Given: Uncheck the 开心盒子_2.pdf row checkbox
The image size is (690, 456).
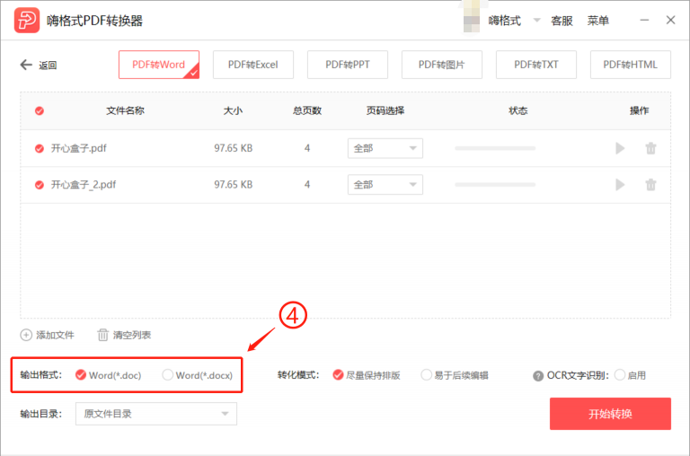Looking at the screenshot, I should tap(40, 185).
